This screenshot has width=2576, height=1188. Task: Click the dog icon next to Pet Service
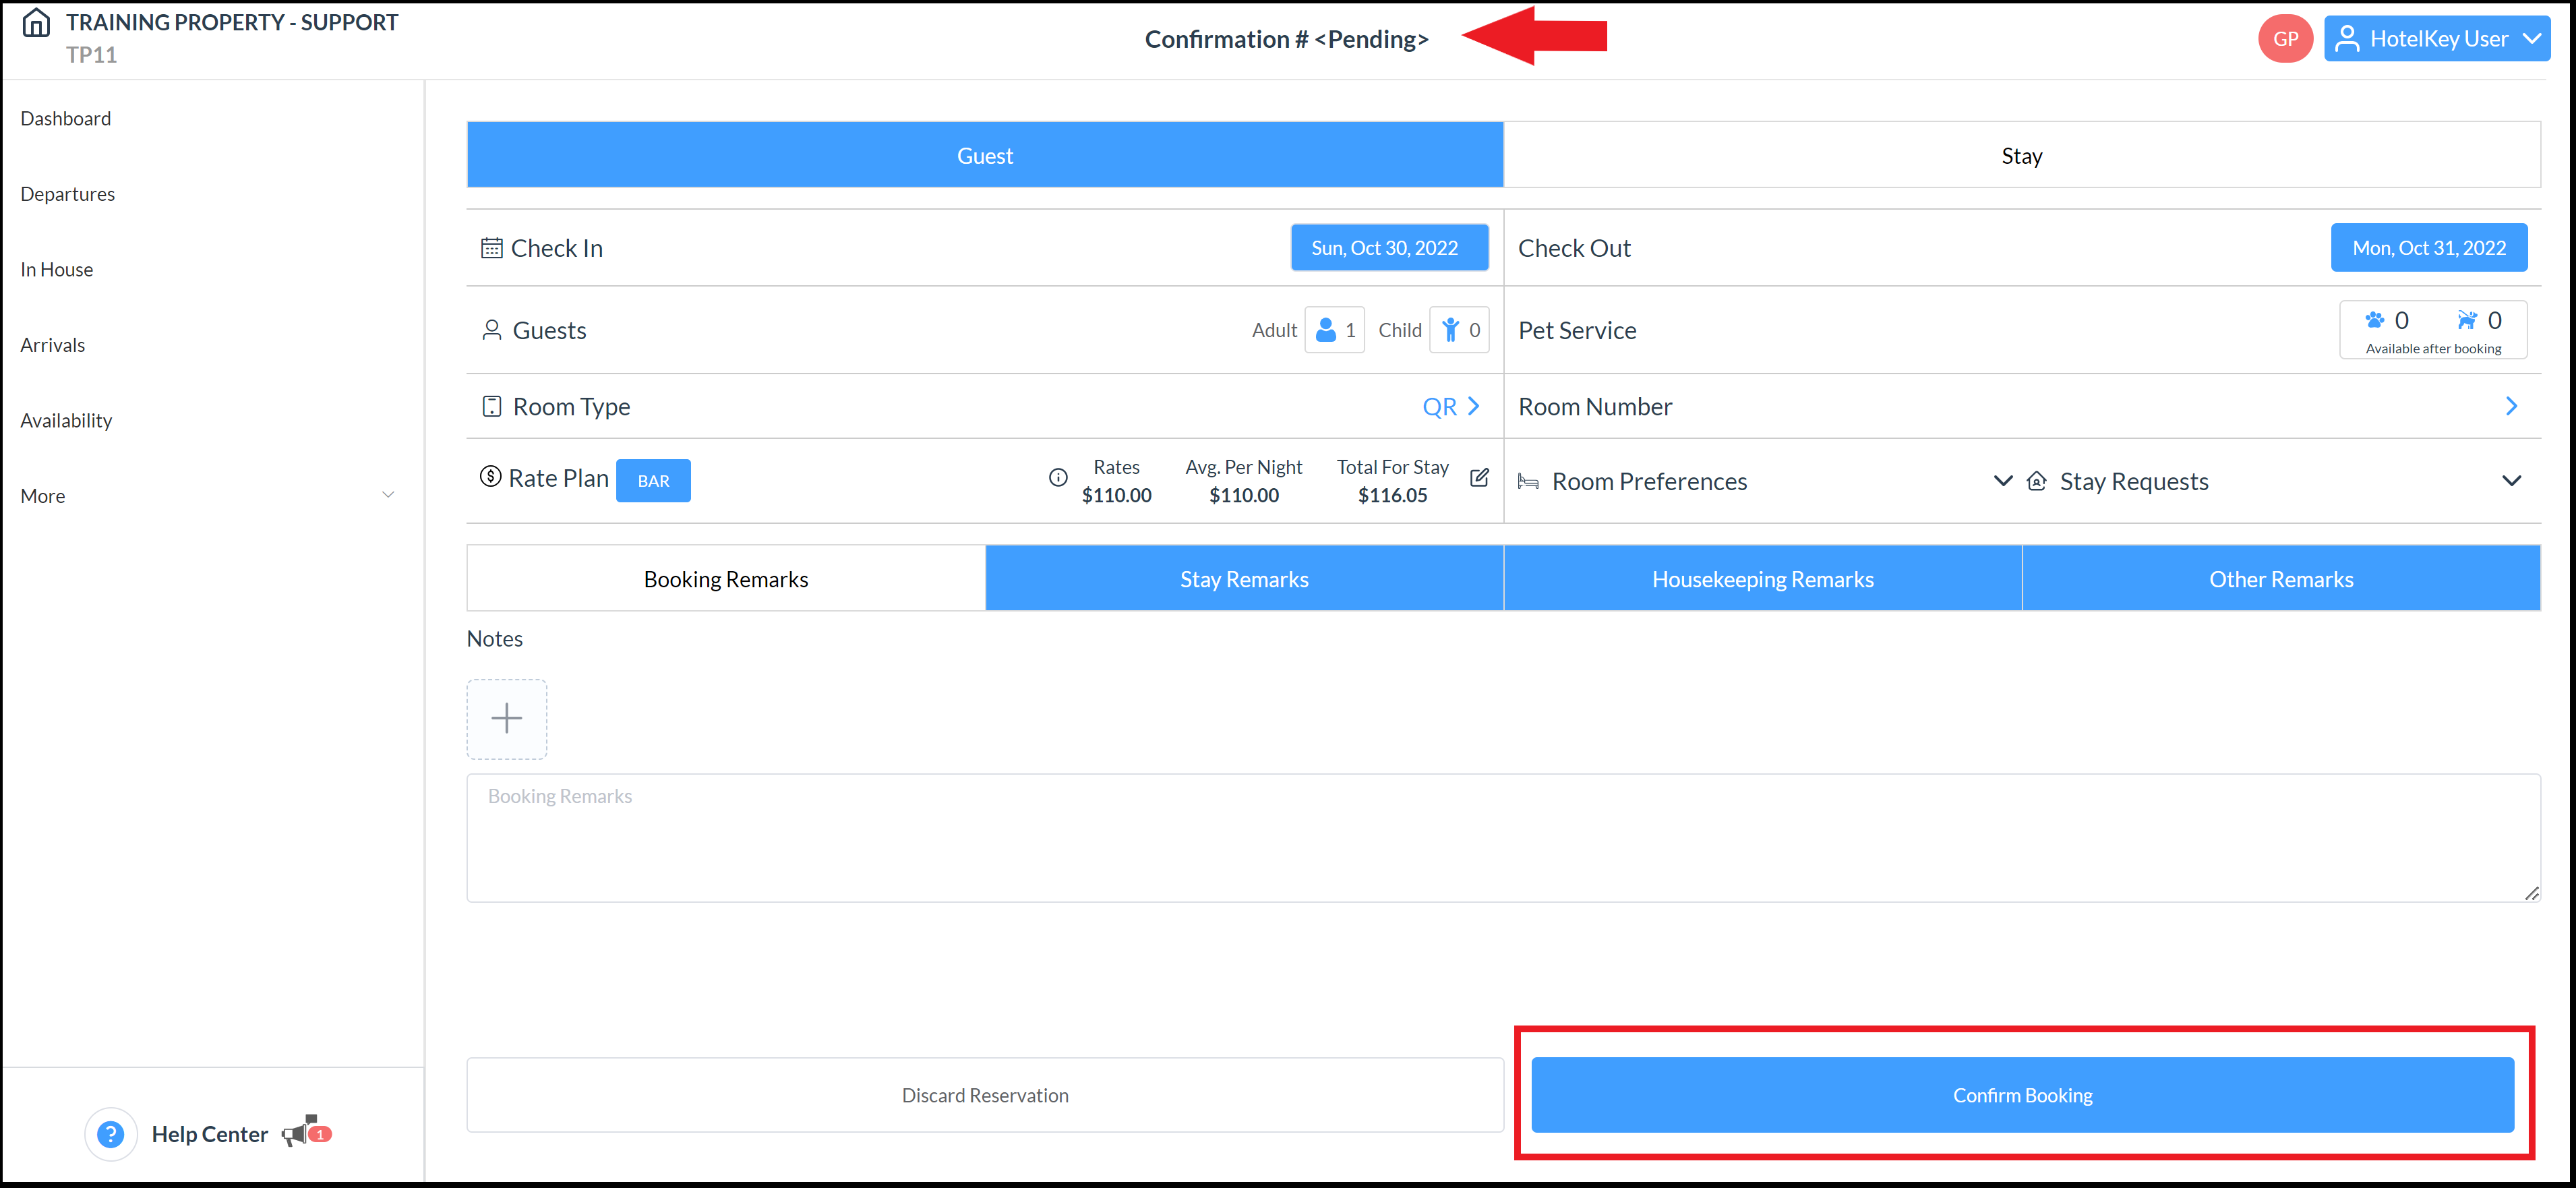coord(2465,320)
